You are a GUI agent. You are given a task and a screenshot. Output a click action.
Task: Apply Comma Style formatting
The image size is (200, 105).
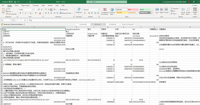click(x=92, y=13)
